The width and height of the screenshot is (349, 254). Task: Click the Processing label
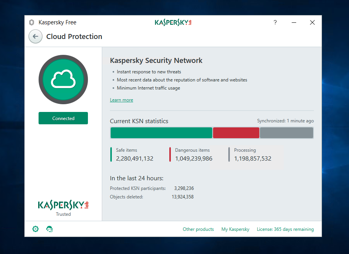pos(245,150)
